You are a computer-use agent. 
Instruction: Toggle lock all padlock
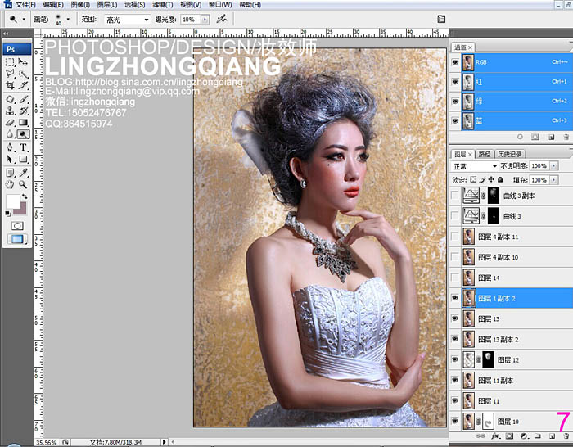500,179
